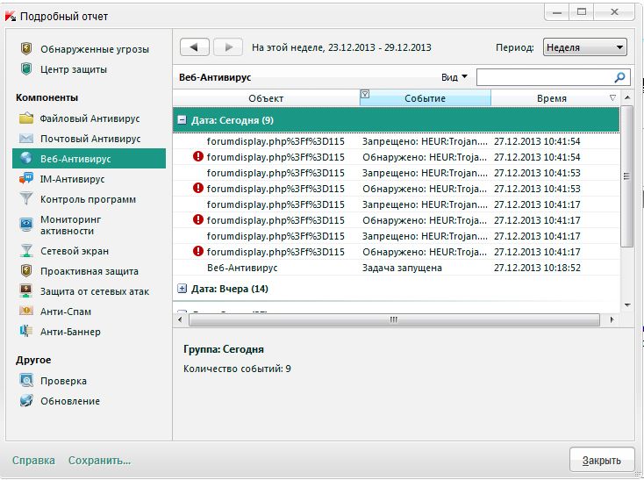Select Контроль программ component
Image resolution: width=644 pixels, height=480 pixels.
(x=88, y=199)
